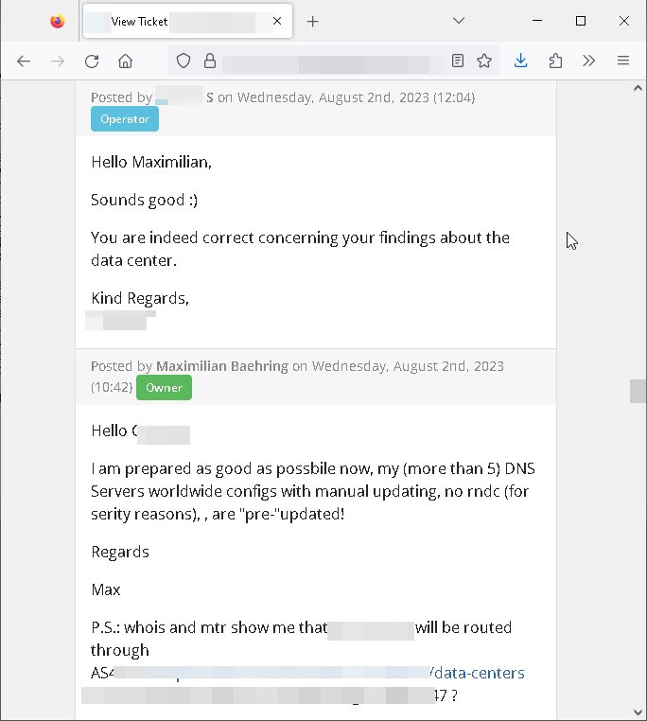
Task: Click the vertical scrollbar thumb
Action: [638, 391]
